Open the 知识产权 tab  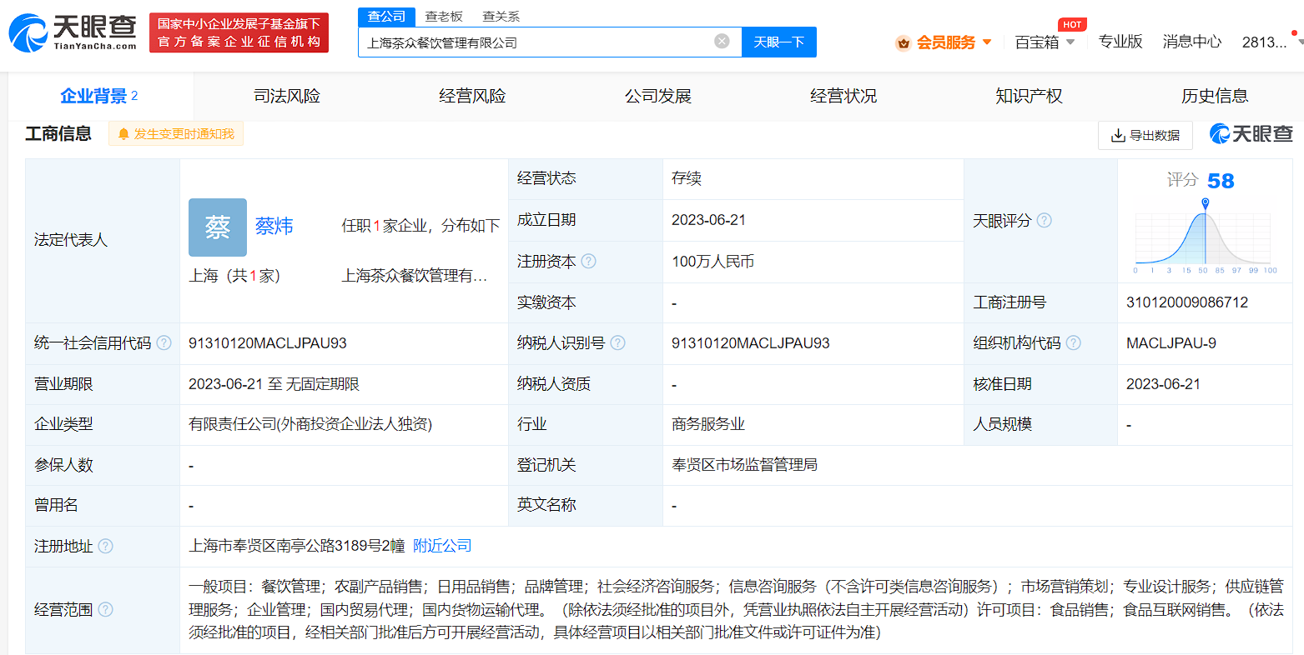1029,96
